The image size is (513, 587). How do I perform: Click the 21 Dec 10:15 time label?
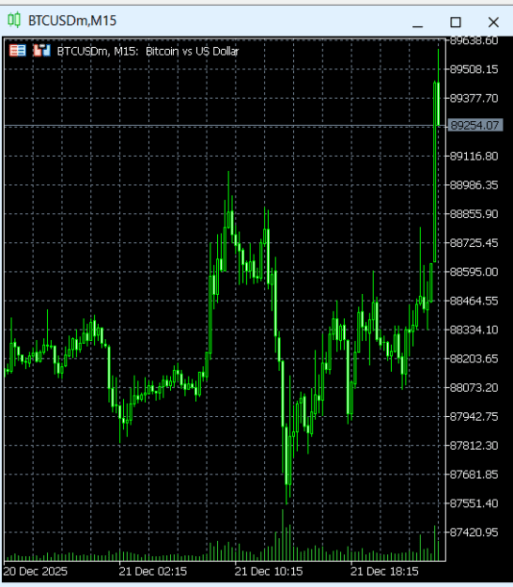269,571
